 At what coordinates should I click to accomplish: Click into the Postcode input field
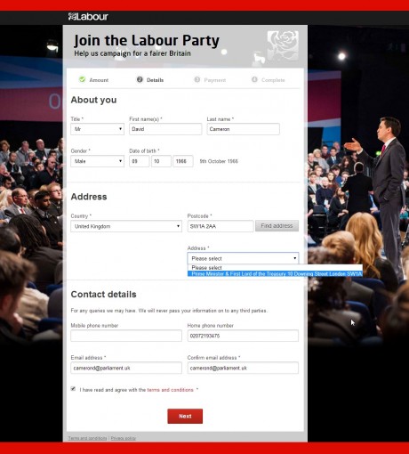(x=221, y=226)
